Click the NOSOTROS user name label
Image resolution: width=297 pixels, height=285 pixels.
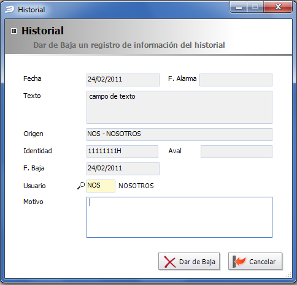[136, 186]
